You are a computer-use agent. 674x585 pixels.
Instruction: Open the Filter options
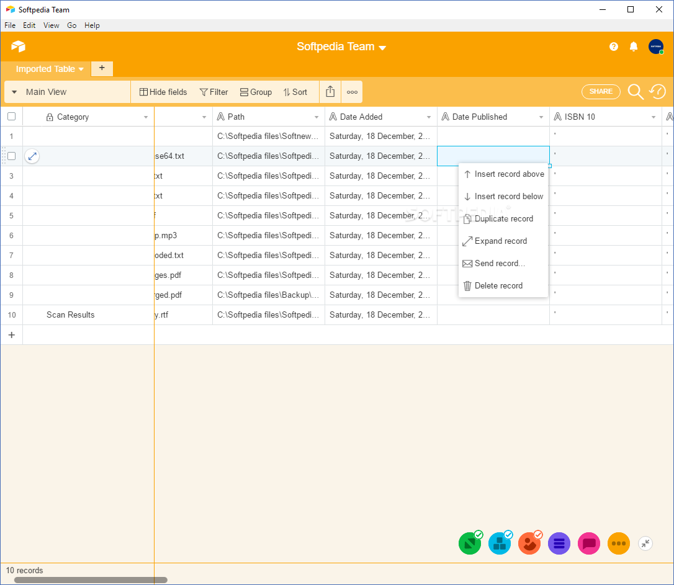click(x=214, y=92)
